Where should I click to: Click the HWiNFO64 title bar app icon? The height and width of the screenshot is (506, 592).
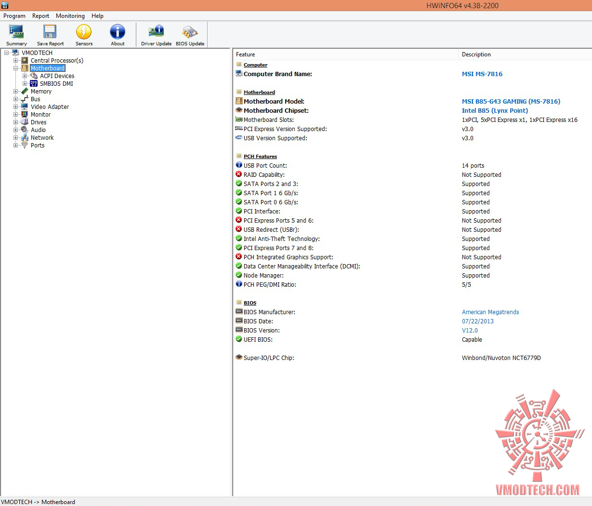(5, 5)
